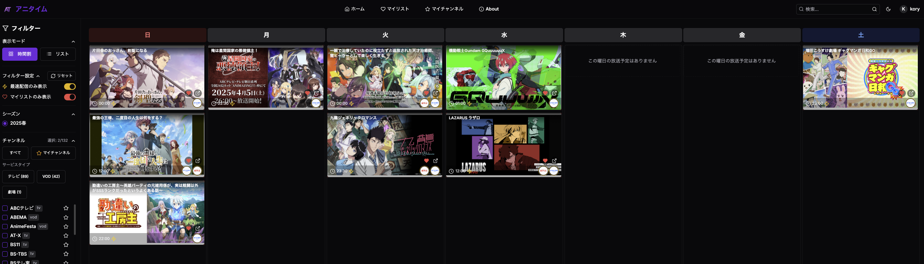Open the kory user avatar menu
The height and width of the screenshot is (264, 924).
(909, 9)
